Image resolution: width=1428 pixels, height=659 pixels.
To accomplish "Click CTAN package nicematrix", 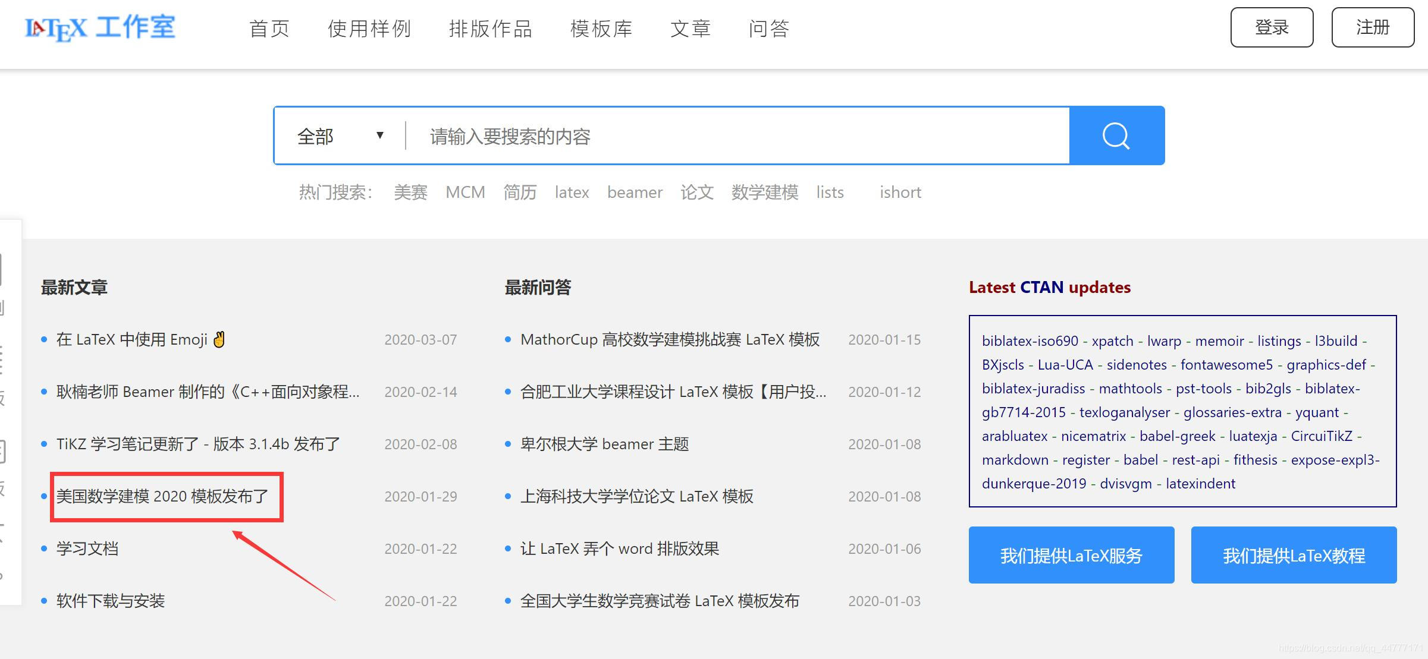I will coord(1093,436).
